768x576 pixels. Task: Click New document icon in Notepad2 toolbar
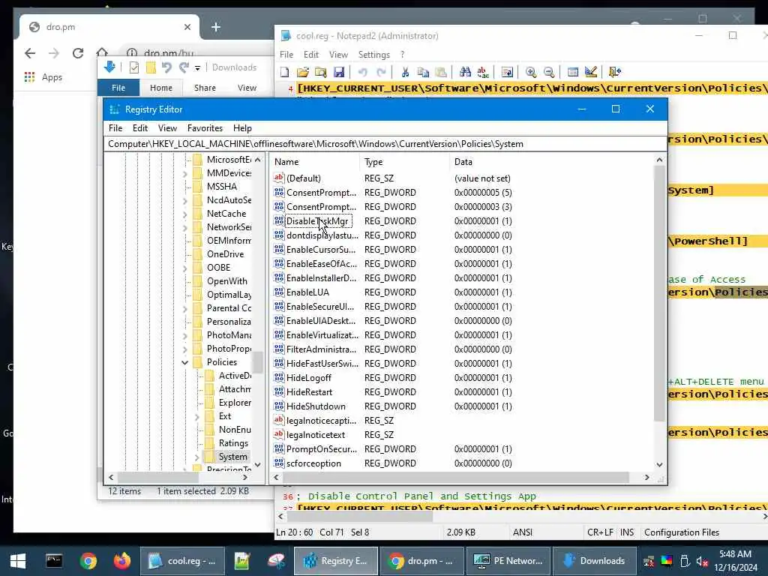(284, 73)
